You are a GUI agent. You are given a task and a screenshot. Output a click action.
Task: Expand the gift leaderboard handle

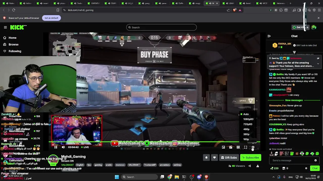[294, 52]
